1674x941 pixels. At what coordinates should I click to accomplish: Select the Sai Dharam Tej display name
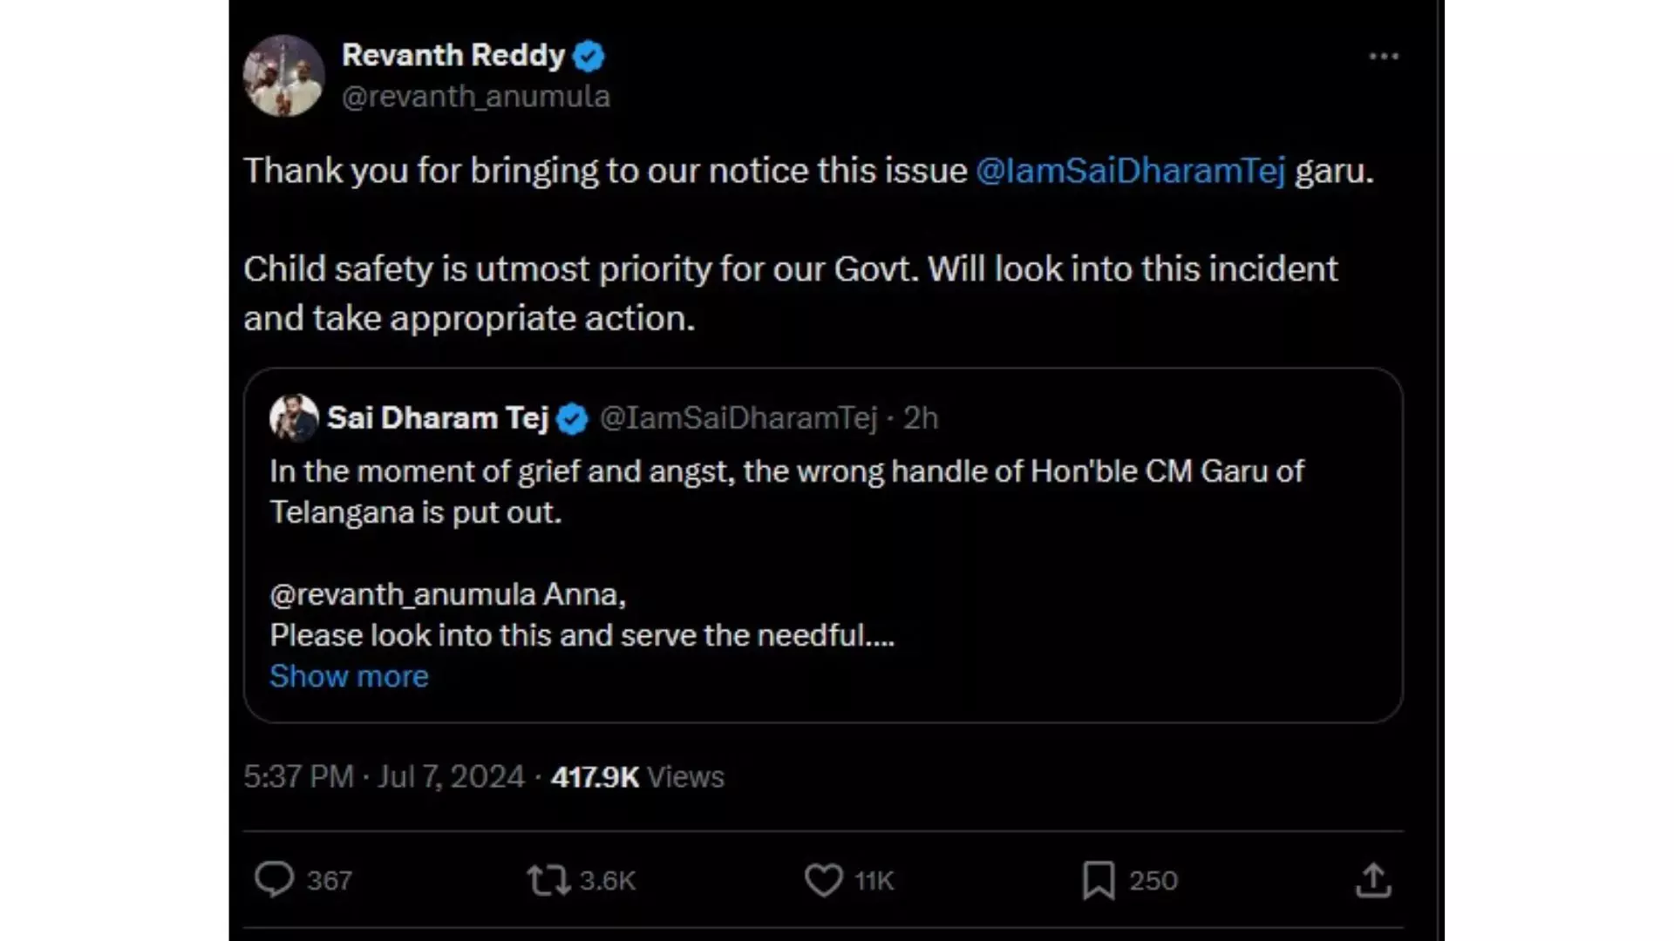(x=436, y=417)
